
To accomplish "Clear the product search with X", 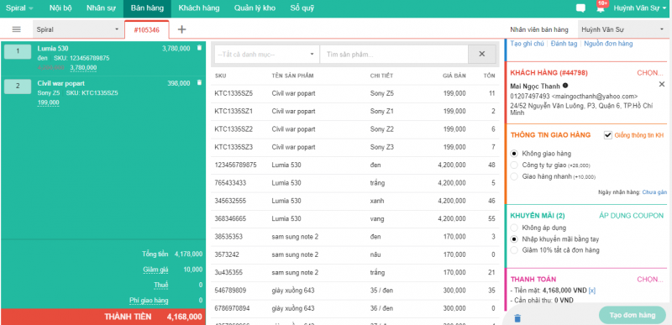I will tap(481, 54).
